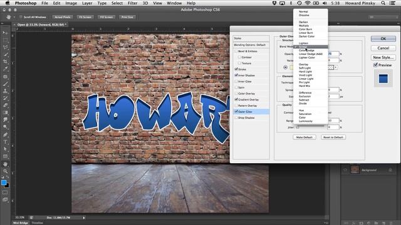Open the Filter menu
The width and height of the screenshot is (401, 225).
(x=132, y=3)
